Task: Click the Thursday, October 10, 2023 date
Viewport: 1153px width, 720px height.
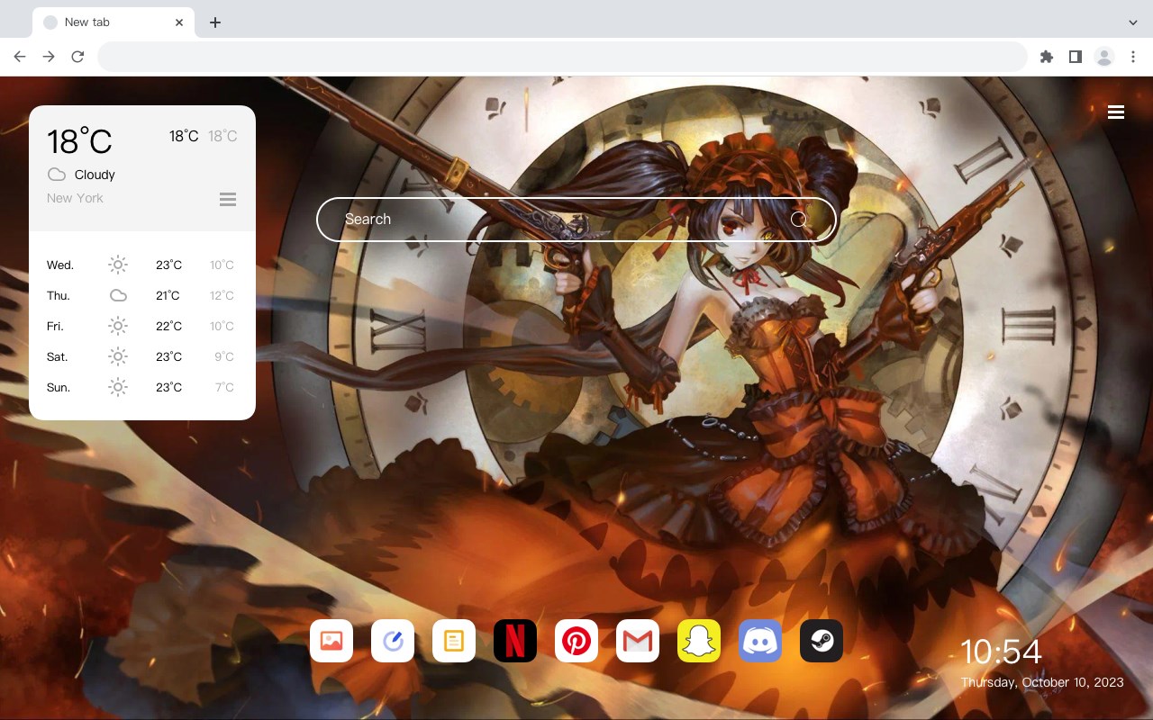Action: coord(1042,682)
